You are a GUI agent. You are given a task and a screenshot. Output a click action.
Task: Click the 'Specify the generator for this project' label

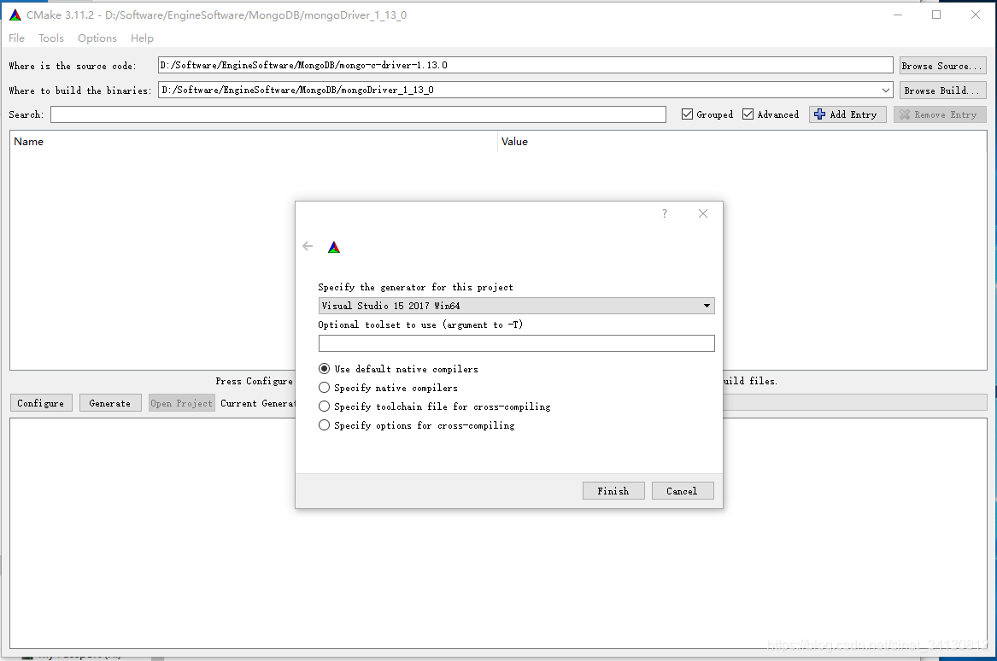tap(415, 287)
